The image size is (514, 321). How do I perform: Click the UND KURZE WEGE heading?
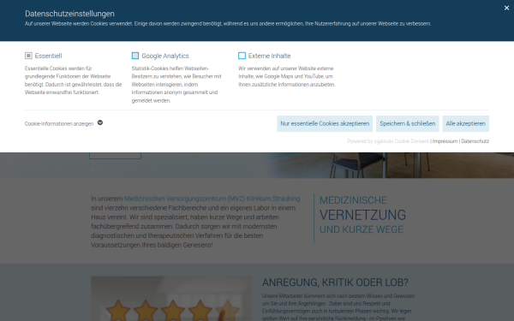[362, 229]
